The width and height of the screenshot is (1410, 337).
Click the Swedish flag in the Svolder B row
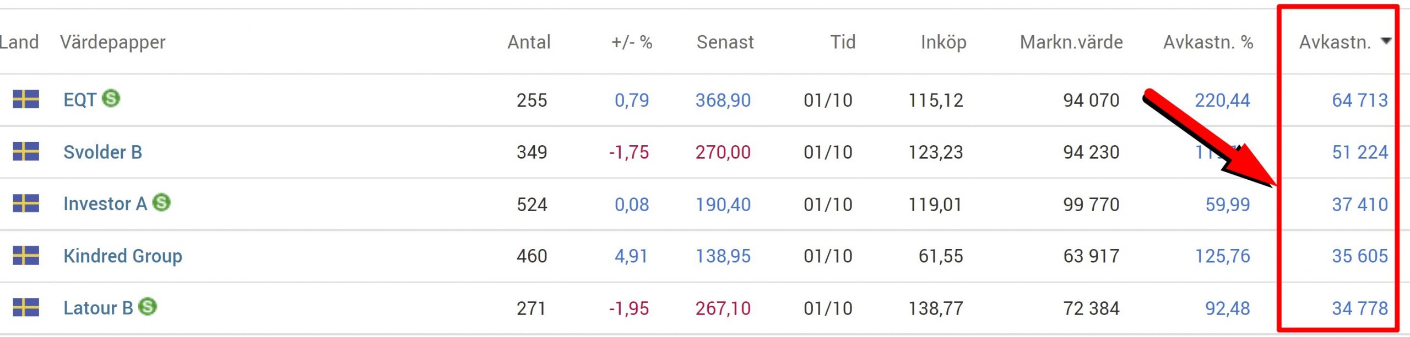coord(26,151)
